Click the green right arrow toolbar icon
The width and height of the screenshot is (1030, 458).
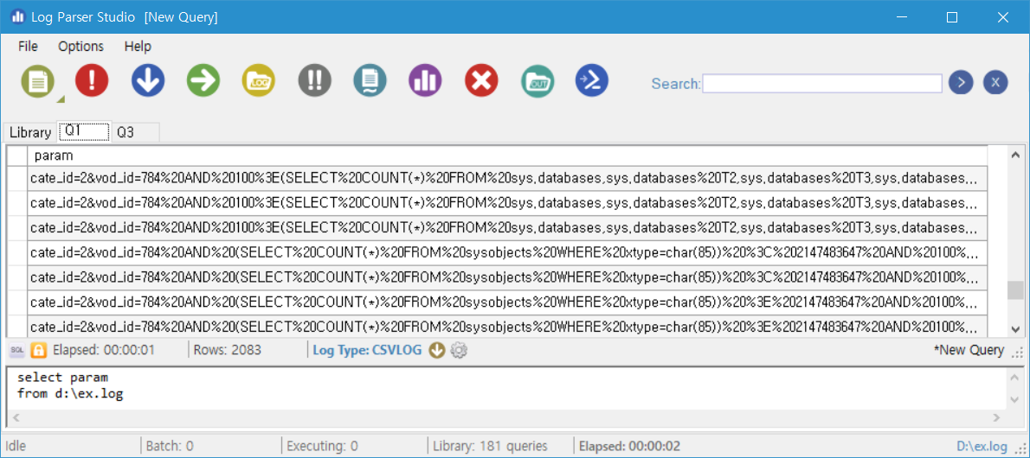point(203,80)
